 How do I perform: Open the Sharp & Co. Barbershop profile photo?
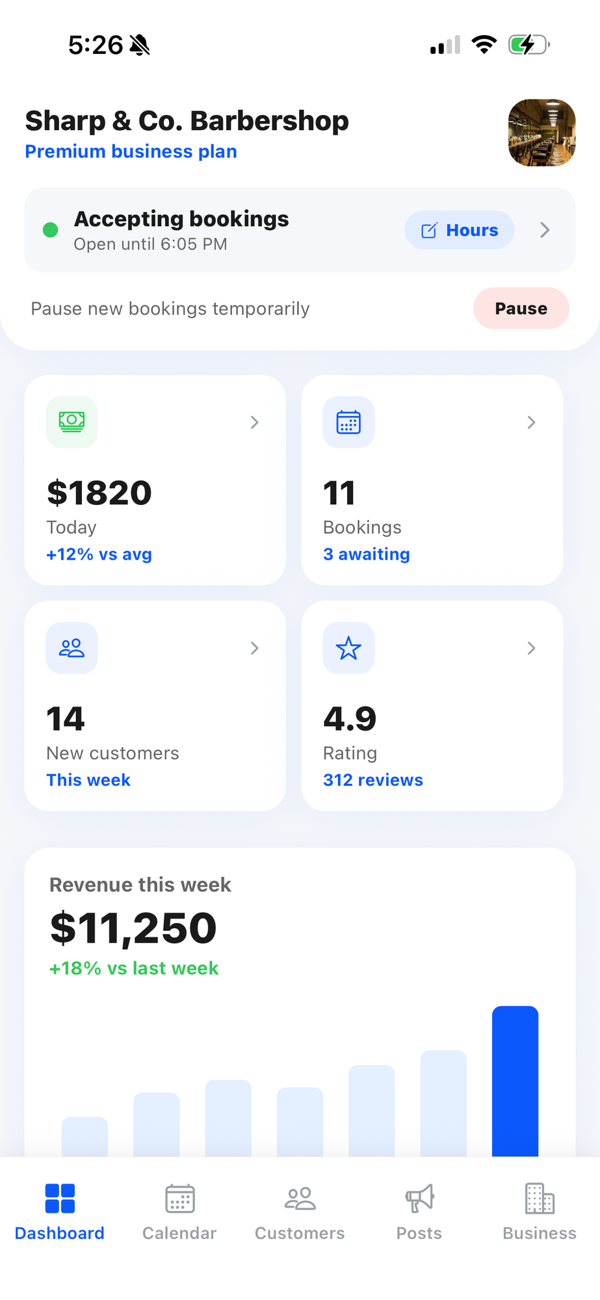[541, 133]
